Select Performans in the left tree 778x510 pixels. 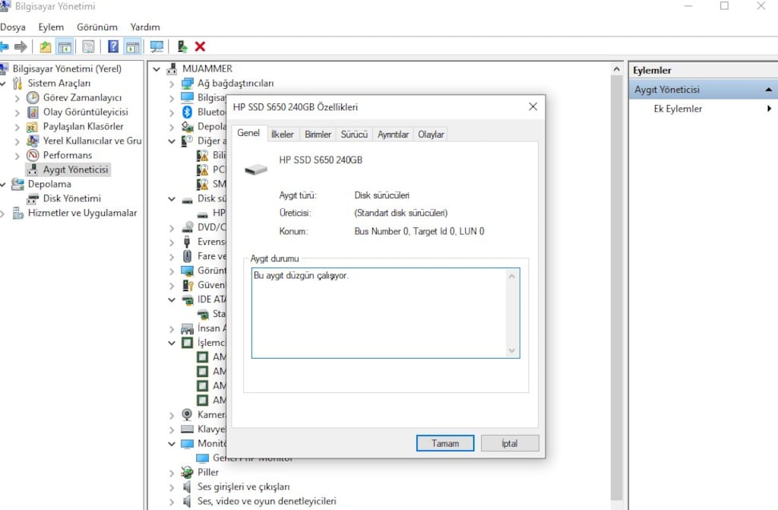click(x=67, y=155)
